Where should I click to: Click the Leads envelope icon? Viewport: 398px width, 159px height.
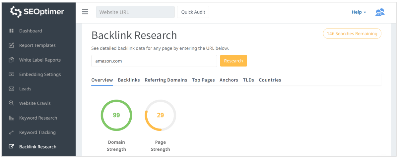click(x=11, y=89)
